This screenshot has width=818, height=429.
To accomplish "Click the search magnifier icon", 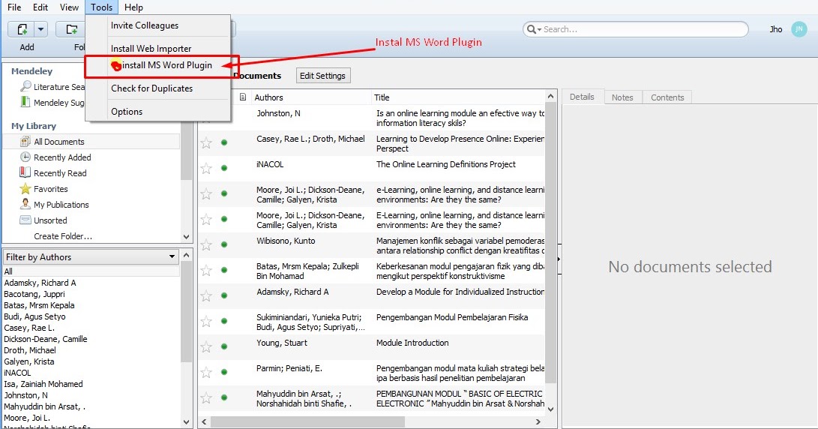I will 531,29.
